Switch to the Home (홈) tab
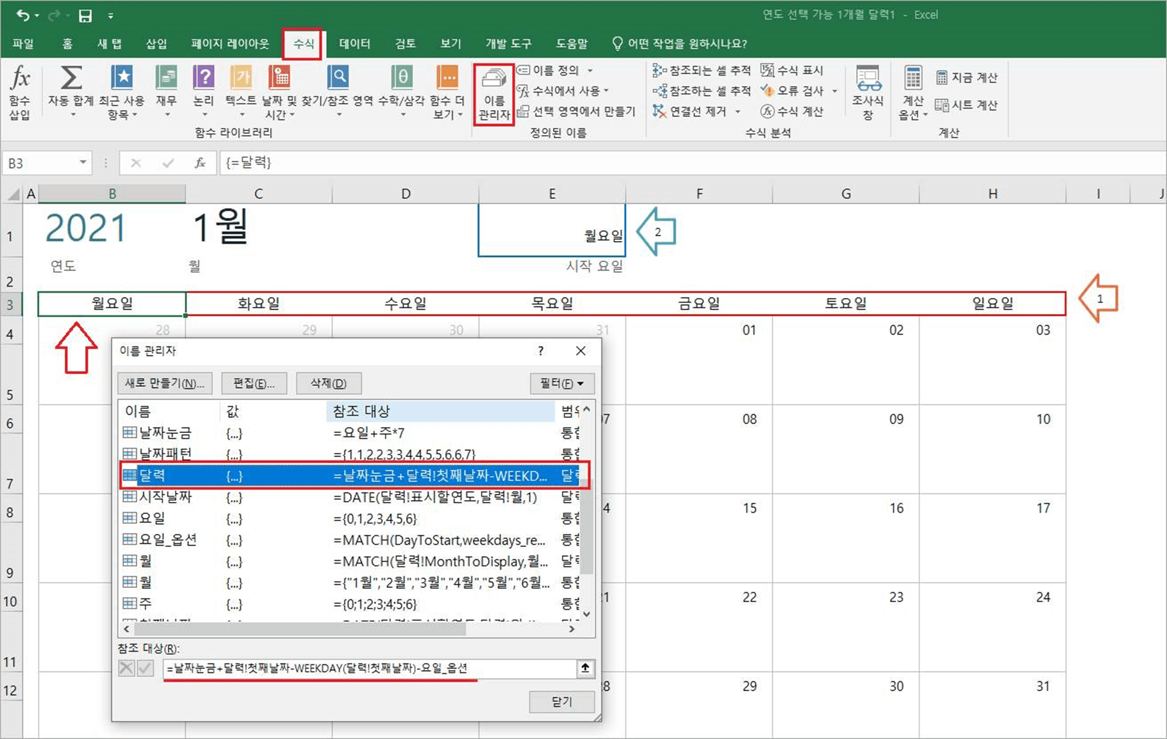Image resolution: width=1167 pixels, height=739 pixels. tap(67, 44)
